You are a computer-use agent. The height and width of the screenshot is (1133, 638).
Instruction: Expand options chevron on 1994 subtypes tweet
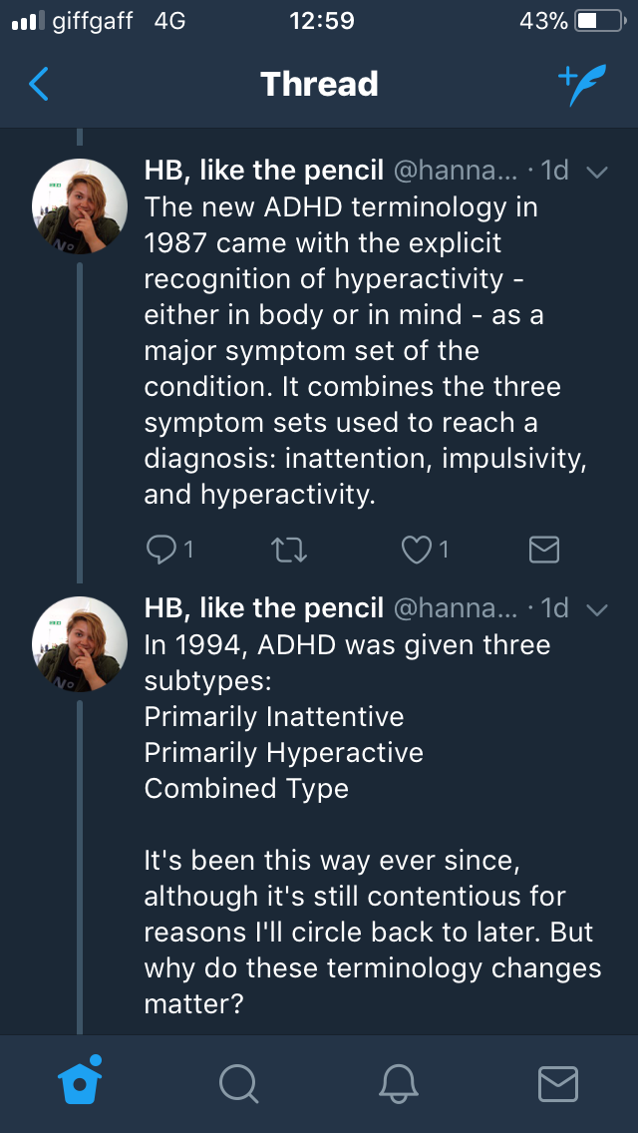[x=597, y=609]
